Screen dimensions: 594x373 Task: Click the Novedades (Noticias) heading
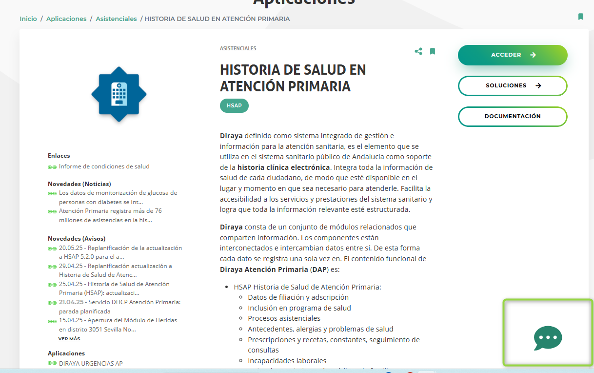[79, 184]
